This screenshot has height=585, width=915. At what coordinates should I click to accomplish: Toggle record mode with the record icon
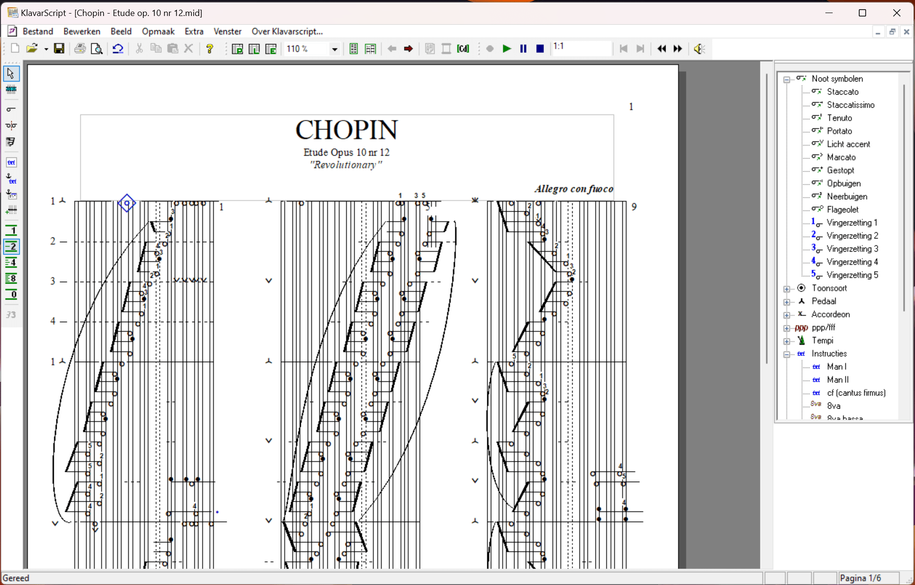tap(490, 48)
